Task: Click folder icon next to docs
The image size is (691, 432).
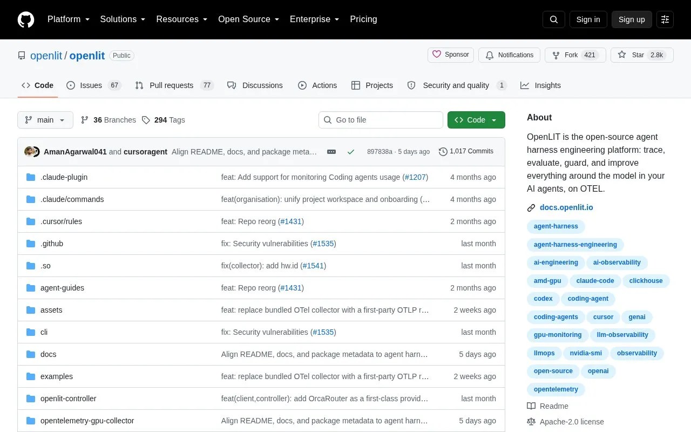Action: coord(31,354)
